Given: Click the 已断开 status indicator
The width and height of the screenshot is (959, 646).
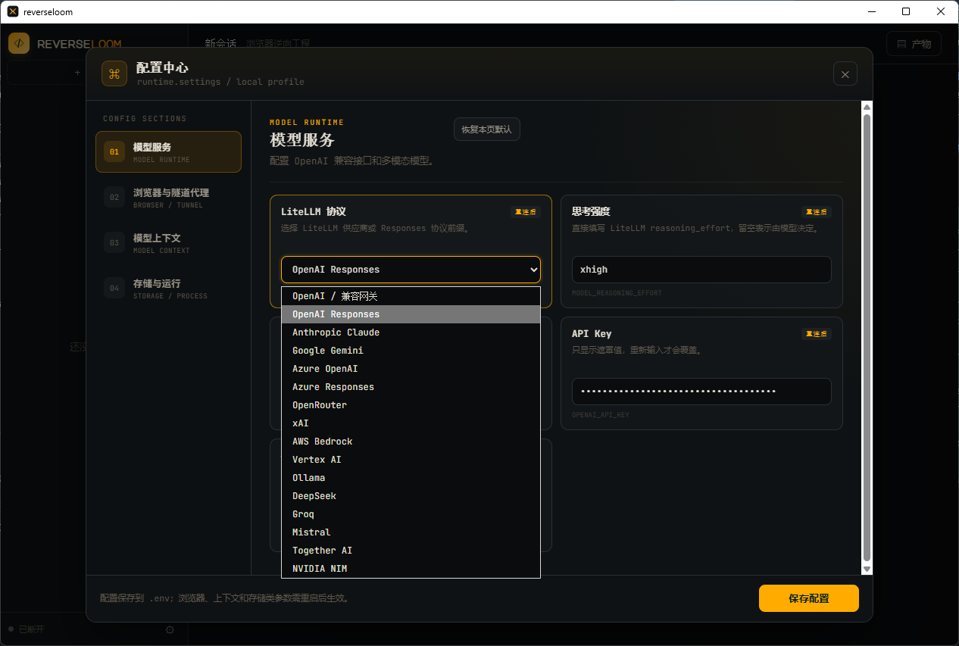Looking at the screenshot, I should pos(26,629).
